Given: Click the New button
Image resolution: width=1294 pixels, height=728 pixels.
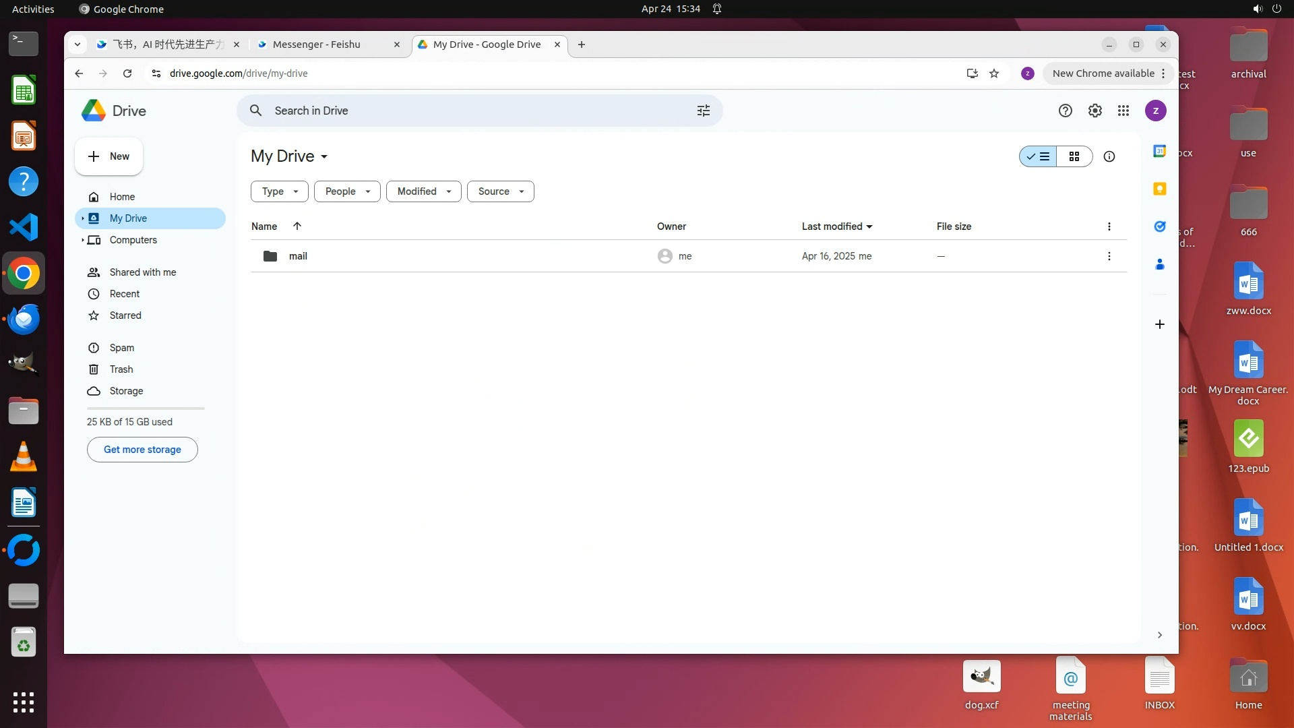Looking at the screenshot, I should tap(109, 156).
